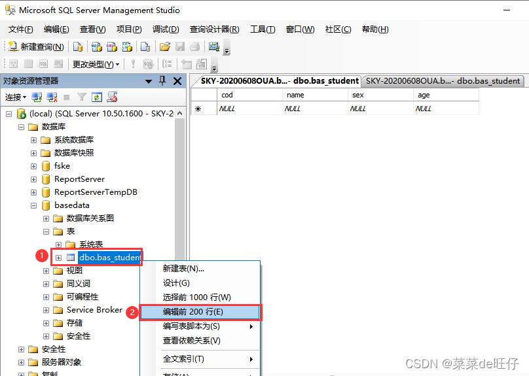Open the Activity Monitor icon
This screenshot has height=376, width=529.
[214, 46]
